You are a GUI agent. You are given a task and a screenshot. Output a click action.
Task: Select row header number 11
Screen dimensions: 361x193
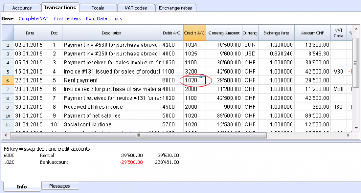pos(8,124)
